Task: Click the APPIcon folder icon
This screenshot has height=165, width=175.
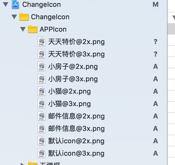Action: (x=33, y=29)
